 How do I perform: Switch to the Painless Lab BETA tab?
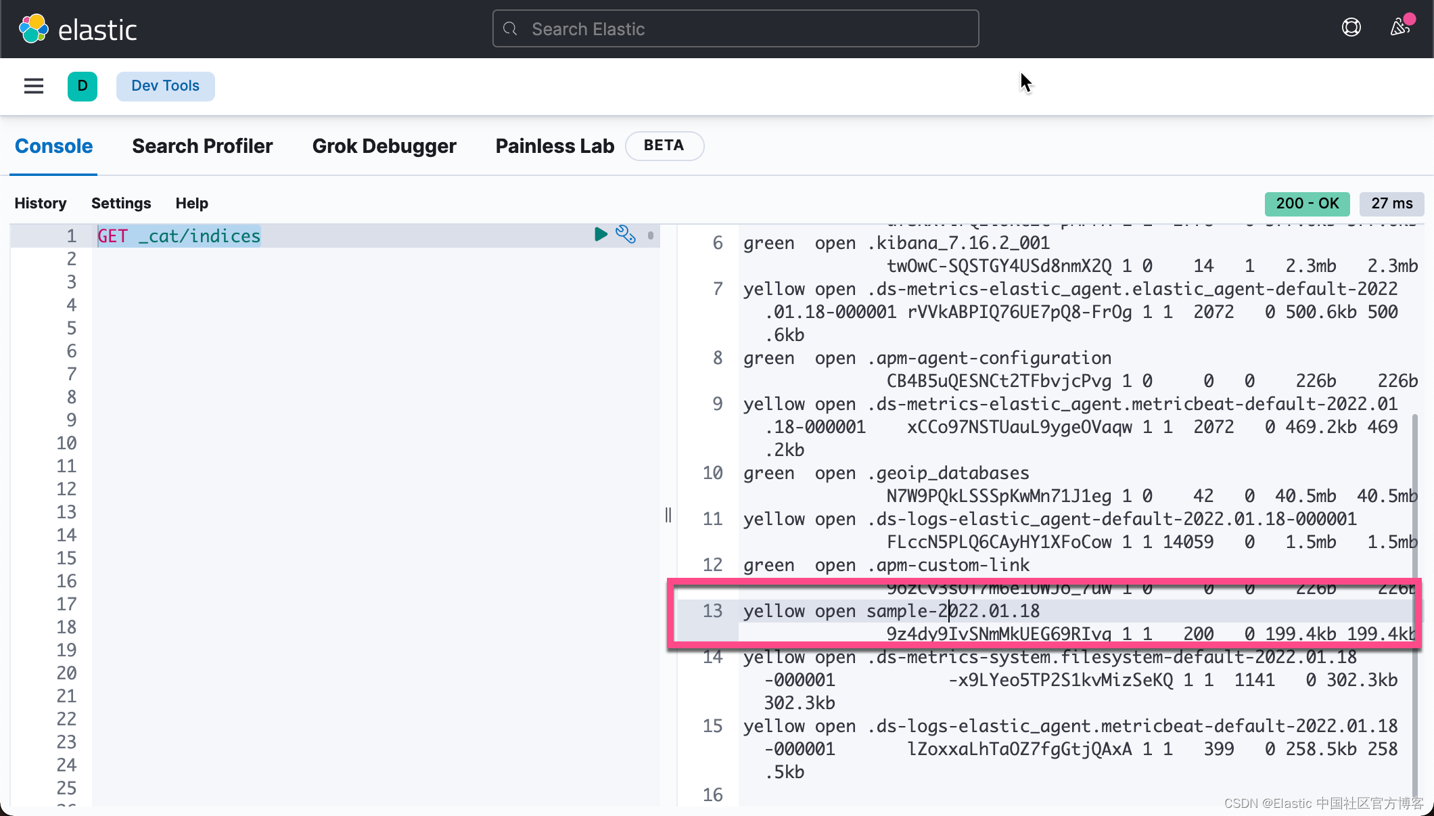[x=554, y=145]
